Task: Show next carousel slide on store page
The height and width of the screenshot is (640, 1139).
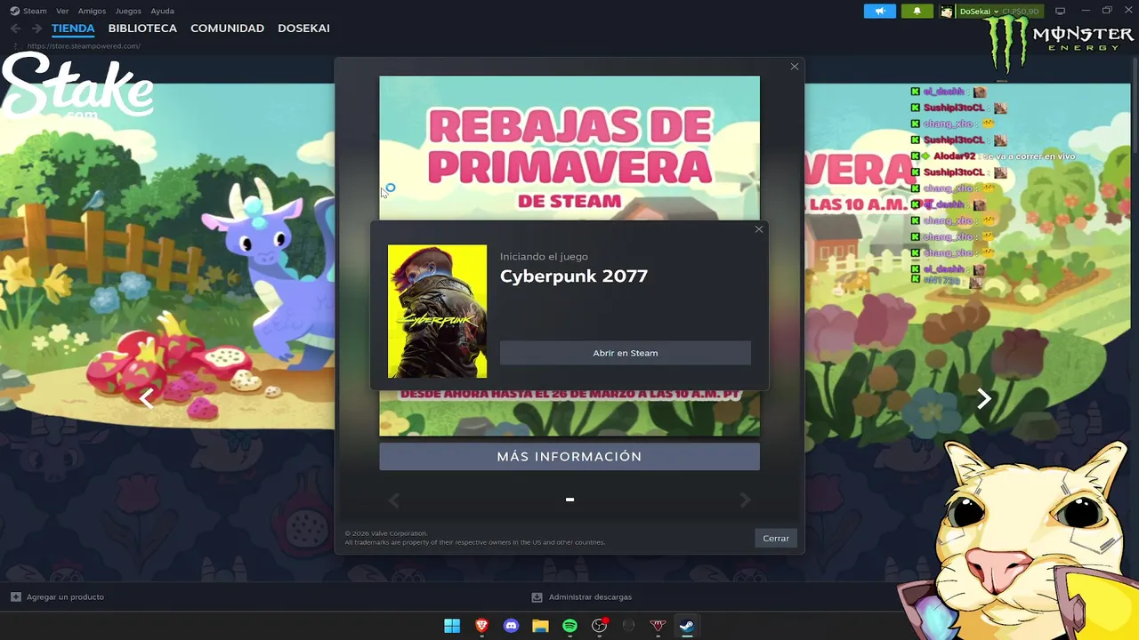Action: click(983, 398)
